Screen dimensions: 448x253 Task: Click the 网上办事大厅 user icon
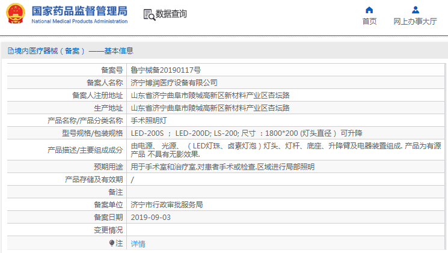[415, 10]
